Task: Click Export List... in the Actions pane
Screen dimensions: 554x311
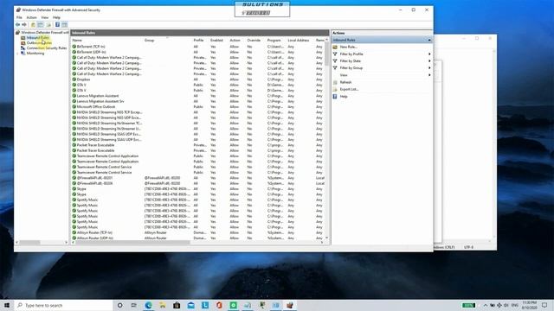Action: click(349, 89)
